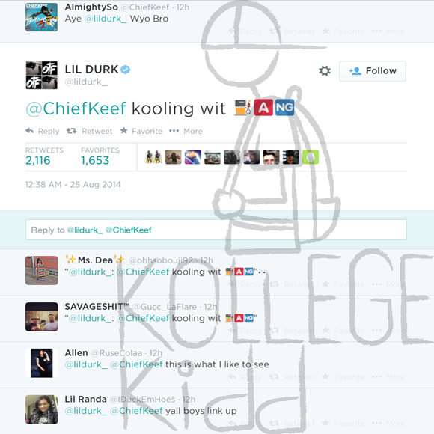Follow LIL DURK
The height and width of the screenshot is (434, 434).
tap(373, 71)
